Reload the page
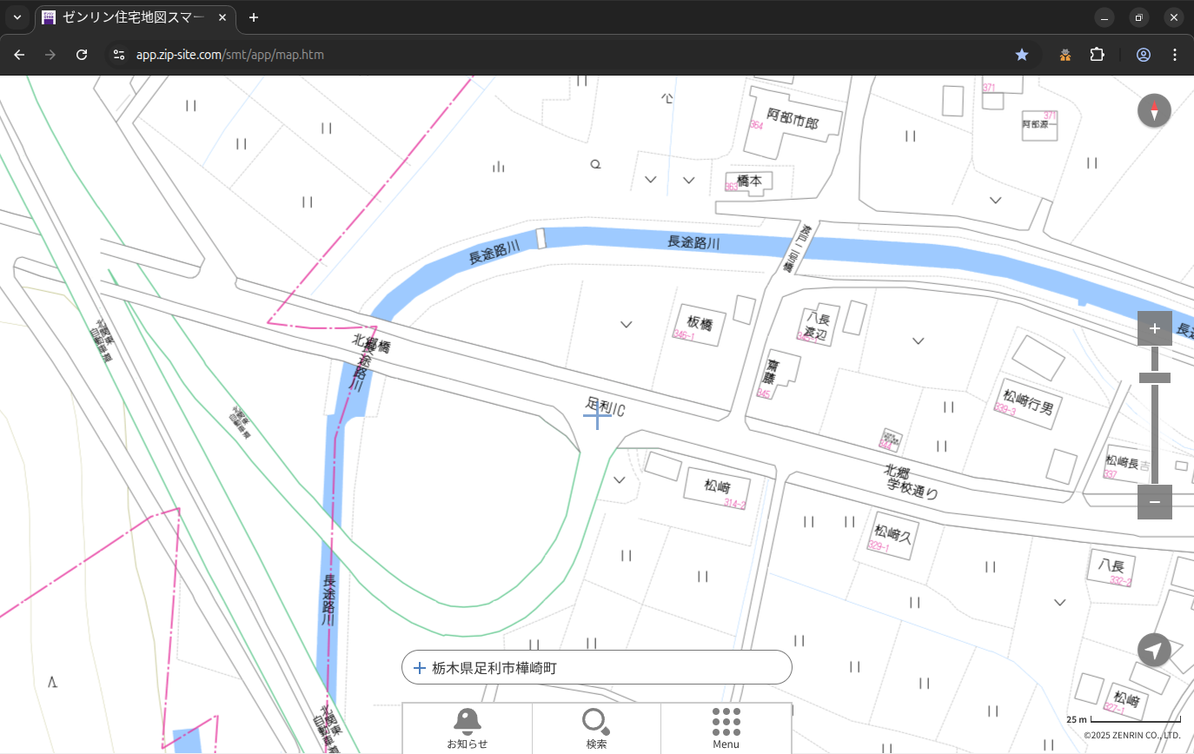Image resolution: width=1194 pixels, height=754 pixels. (x=82, y=55)
